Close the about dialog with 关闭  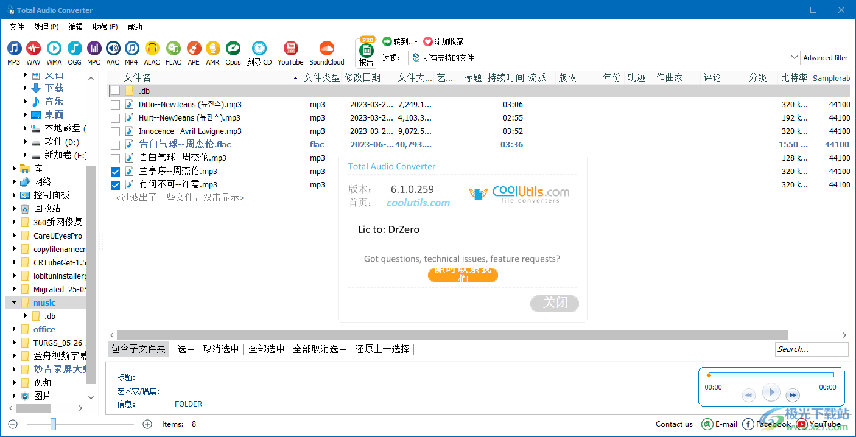[x=555, y=303]
